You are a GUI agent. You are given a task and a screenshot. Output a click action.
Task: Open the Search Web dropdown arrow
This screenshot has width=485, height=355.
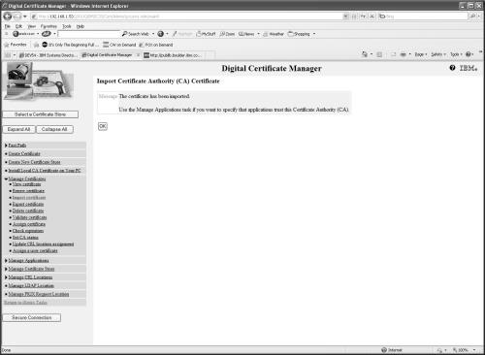(153, 34)
